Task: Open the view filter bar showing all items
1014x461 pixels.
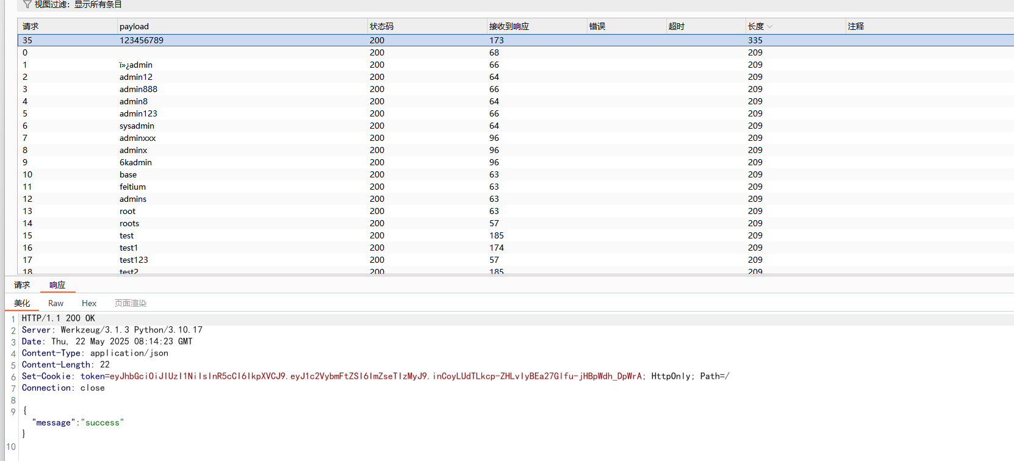Action: (516, 5)
